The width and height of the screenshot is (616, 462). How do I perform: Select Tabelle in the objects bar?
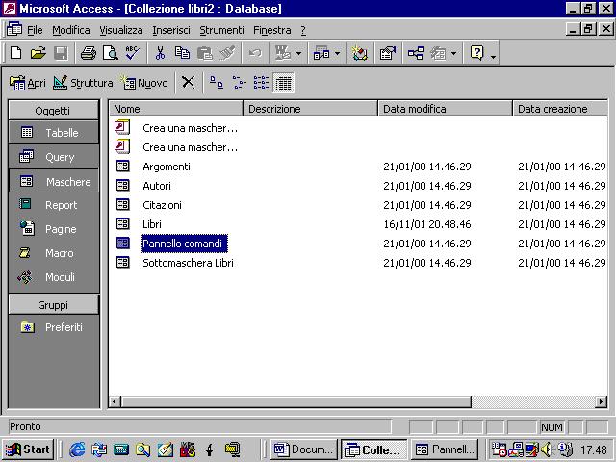tap(54, 133)
